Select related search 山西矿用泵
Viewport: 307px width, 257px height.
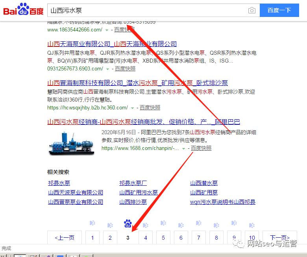(204, 192)
